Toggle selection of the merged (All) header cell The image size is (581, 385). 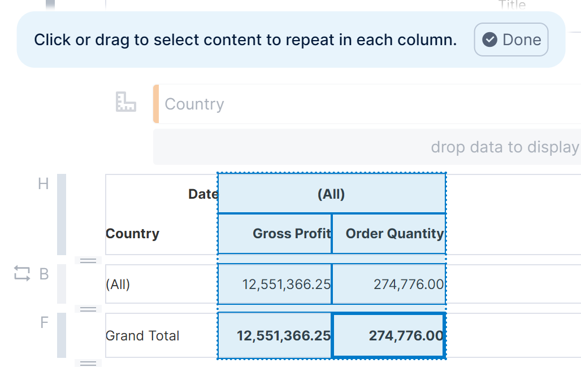332,193
